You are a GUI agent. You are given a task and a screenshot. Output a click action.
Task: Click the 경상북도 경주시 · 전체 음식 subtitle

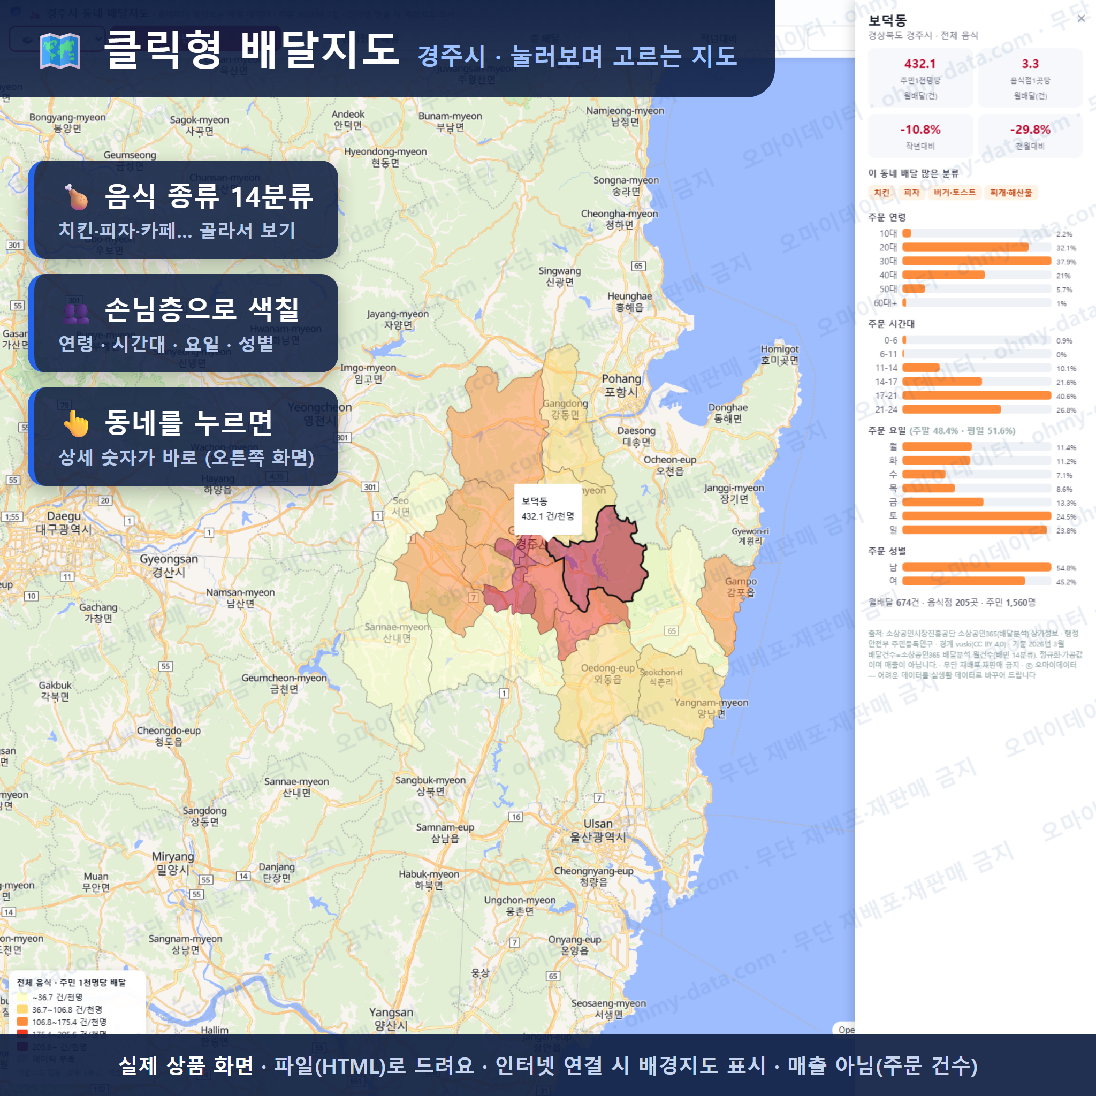pos(923,35)
